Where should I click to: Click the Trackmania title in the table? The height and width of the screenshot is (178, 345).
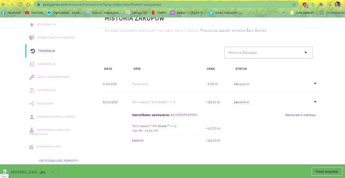pyautogui.click(x=140, y=84)
